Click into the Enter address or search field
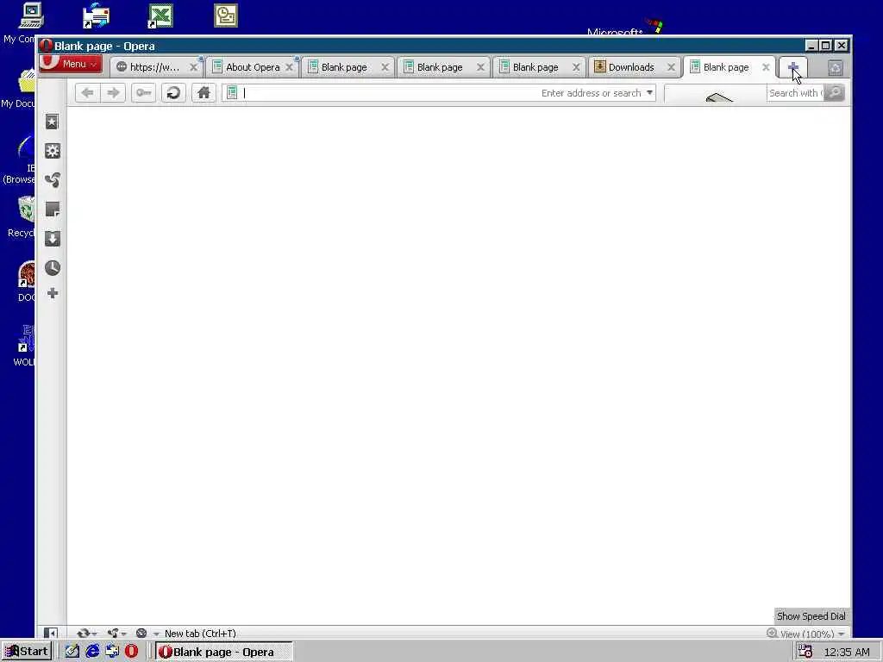 click(x=439, y=93)
